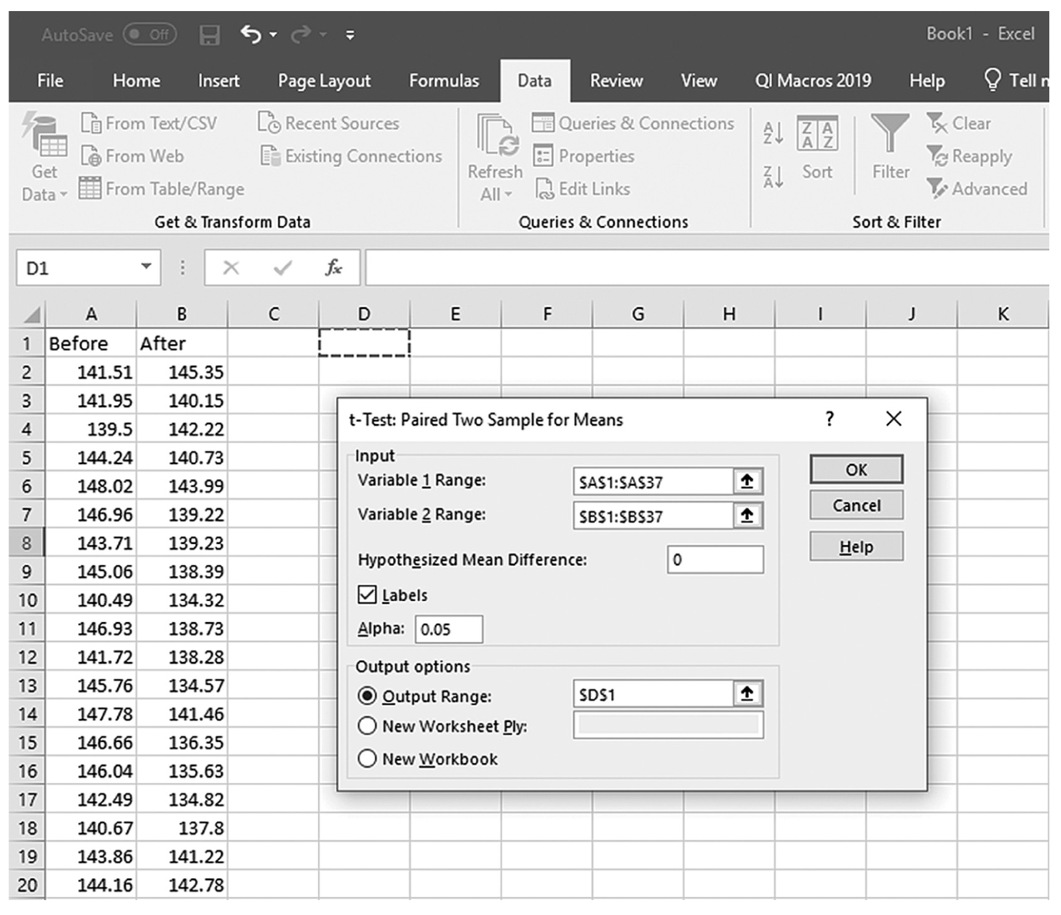
Task: Click the Output Range input field
Action: [653, 694]
